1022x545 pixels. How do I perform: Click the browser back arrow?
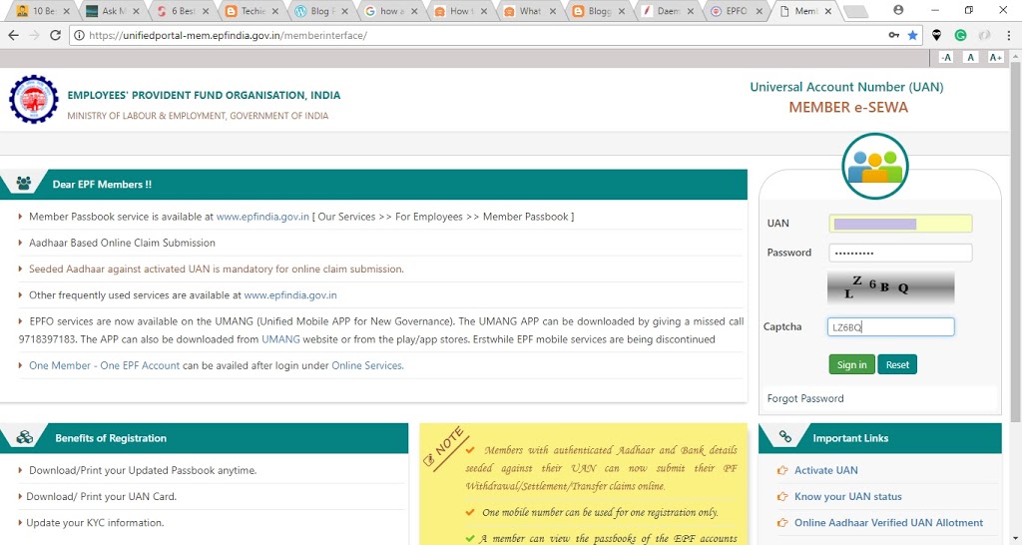click(x=13, y=35)
